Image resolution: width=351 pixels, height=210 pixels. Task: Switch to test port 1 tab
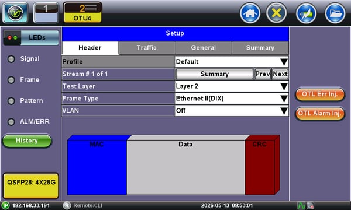pos(46,12)
